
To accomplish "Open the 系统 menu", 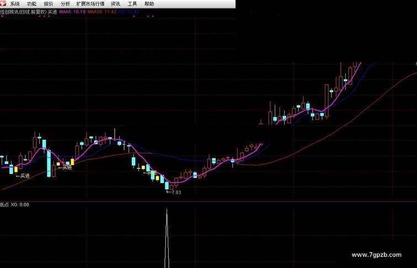I will (x=15, y=4).
